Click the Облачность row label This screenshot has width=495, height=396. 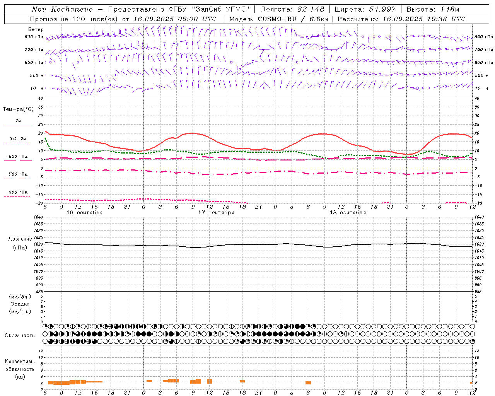[20, 336]
